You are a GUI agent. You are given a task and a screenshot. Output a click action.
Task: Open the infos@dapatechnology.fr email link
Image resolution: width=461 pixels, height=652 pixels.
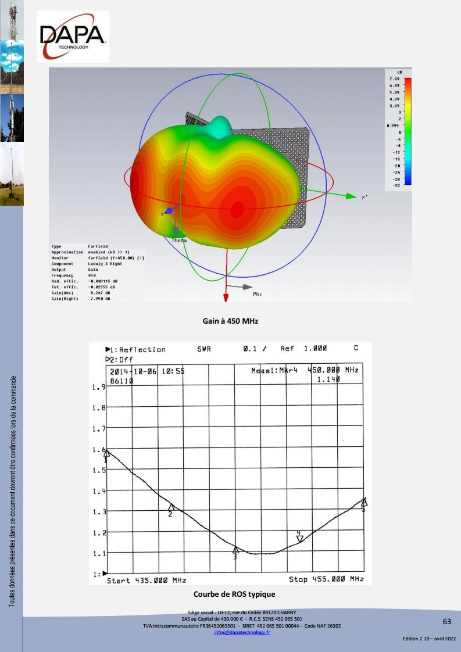[x=241, y=632]
